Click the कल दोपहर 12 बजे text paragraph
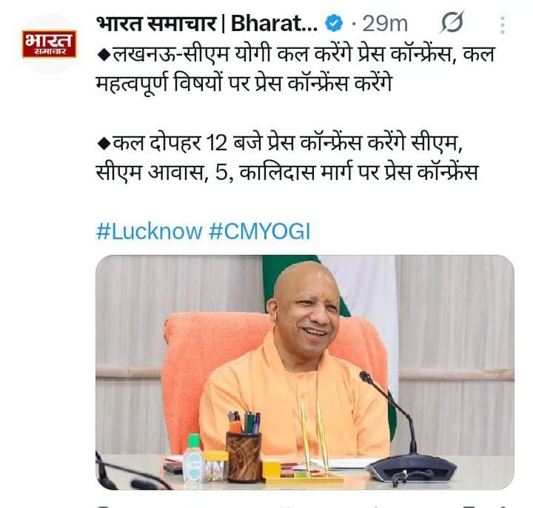The width and height of the screenshot is (533, 508). [x=287, y=158]
